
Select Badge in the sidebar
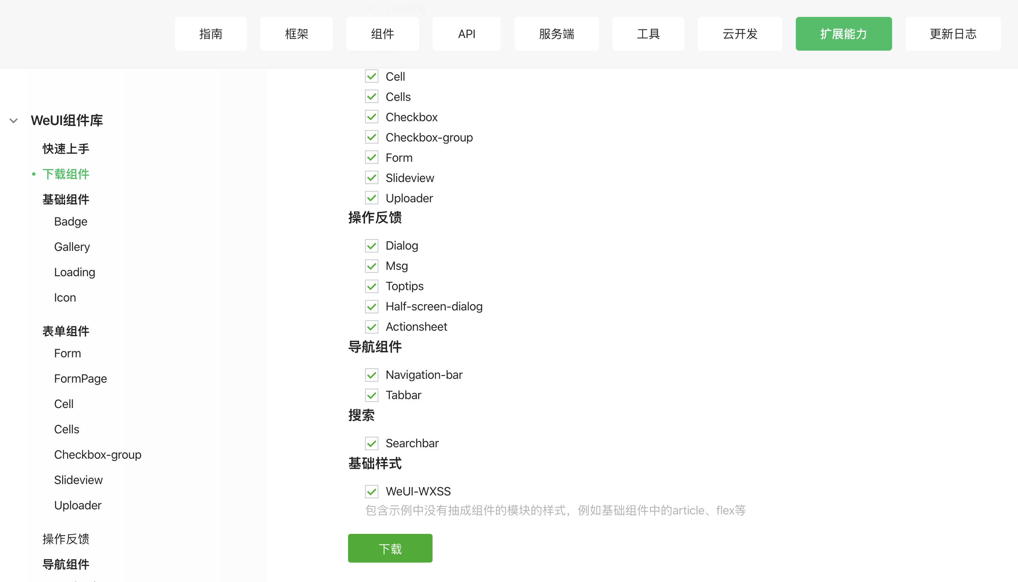pyautogui.click(x=71, y=221)
